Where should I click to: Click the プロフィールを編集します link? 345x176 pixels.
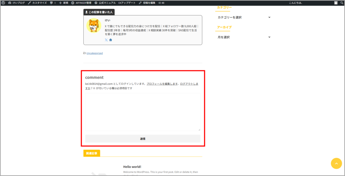[x=162, y=84]
